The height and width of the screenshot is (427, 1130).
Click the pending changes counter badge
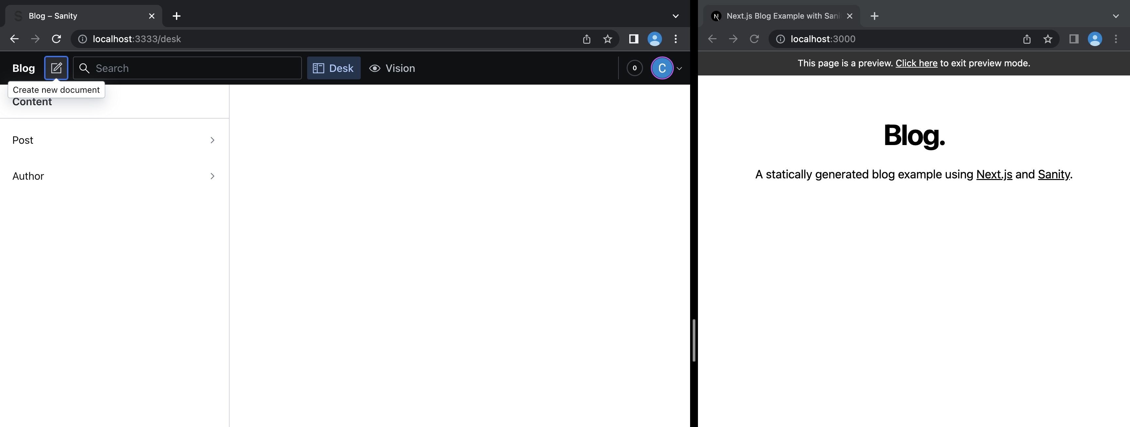click(x=634, y=68)
